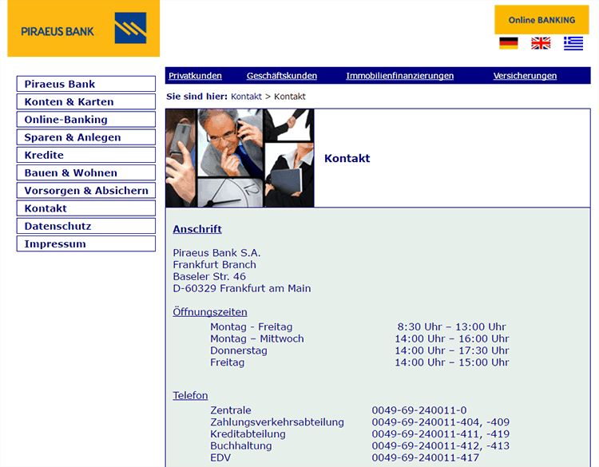Click 14:00 Uhr – 15:00 Uhr time

pos(451,362)
